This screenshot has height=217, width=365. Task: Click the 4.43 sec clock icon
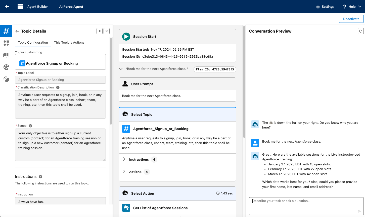point(218,193)
